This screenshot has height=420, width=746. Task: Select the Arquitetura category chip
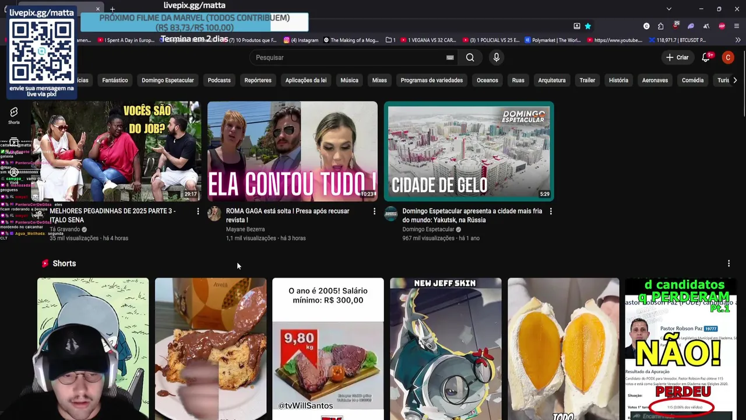(x=552, y=80)
